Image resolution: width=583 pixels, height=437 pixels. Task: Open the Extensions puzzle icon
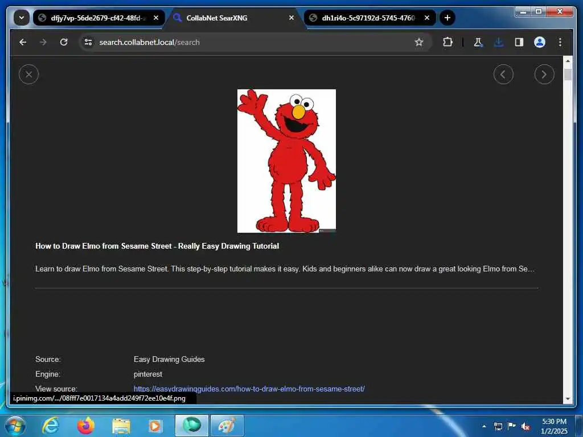[447, 42]
